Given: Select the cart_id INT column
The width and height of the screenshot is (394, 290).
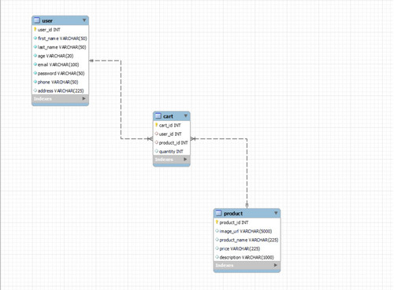Looking at the screenshot, I should coord(172,125).
